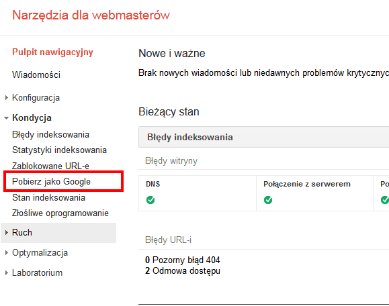Open Zablokowane URL-e page
389x306 pixels.
50,166
